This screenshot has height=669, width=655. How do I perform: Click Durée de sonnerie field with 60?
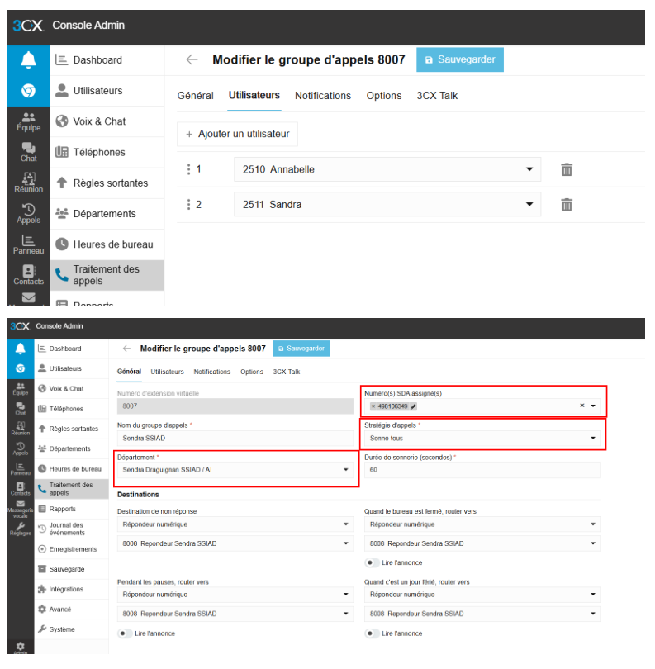pyautogui.click(x=482, y=470)
